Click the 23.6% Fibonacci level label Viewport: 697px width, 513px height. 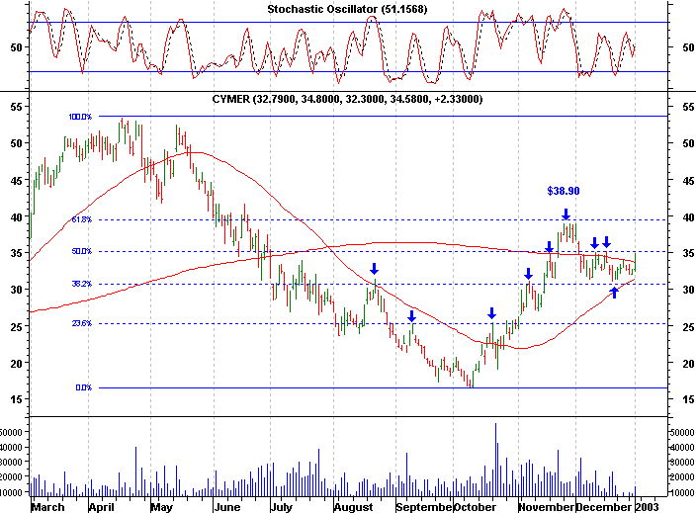coord(82,323)
